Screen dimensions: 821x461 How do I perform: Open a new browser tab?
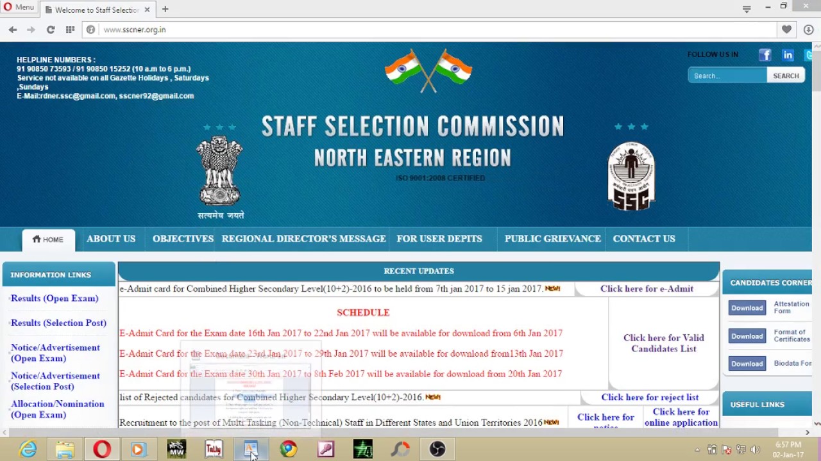165,9
